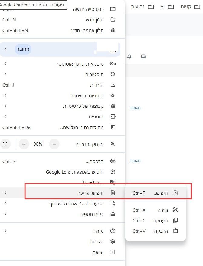Screen dimensions: 203x266
Task: Click the lower 'תגובה' link on page
Action: click(135, 161)
